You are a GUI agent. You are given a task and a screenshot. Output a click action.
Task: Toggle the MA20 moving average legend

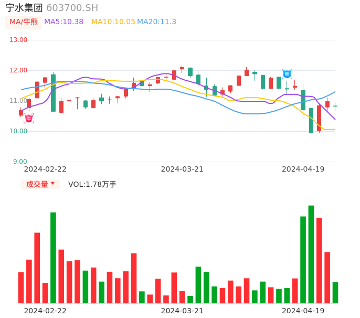pyautogui.click(x=156, y=22)
